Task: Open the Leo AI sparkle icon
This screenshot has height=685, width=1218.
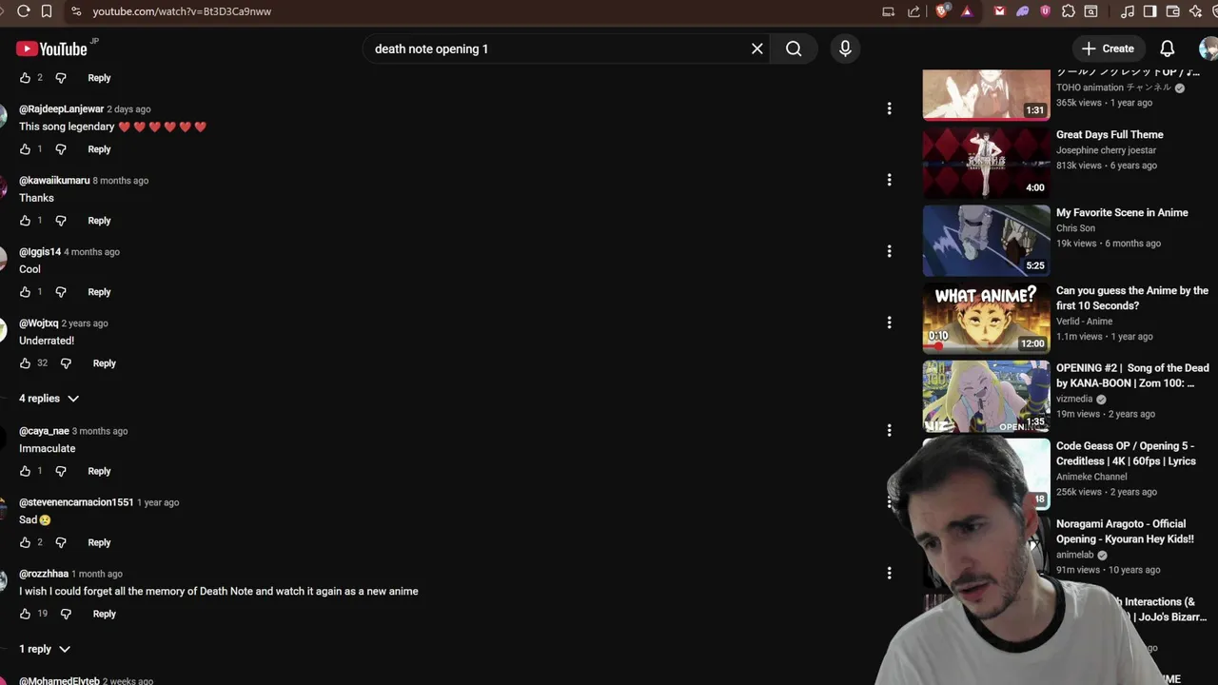Action: click(1196, 11)
